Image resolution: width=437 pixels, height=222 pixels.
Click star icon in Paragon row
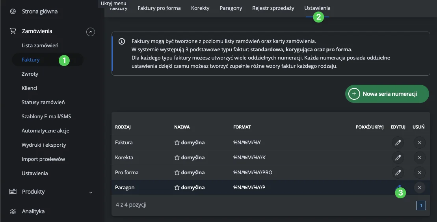coord(177,188)
